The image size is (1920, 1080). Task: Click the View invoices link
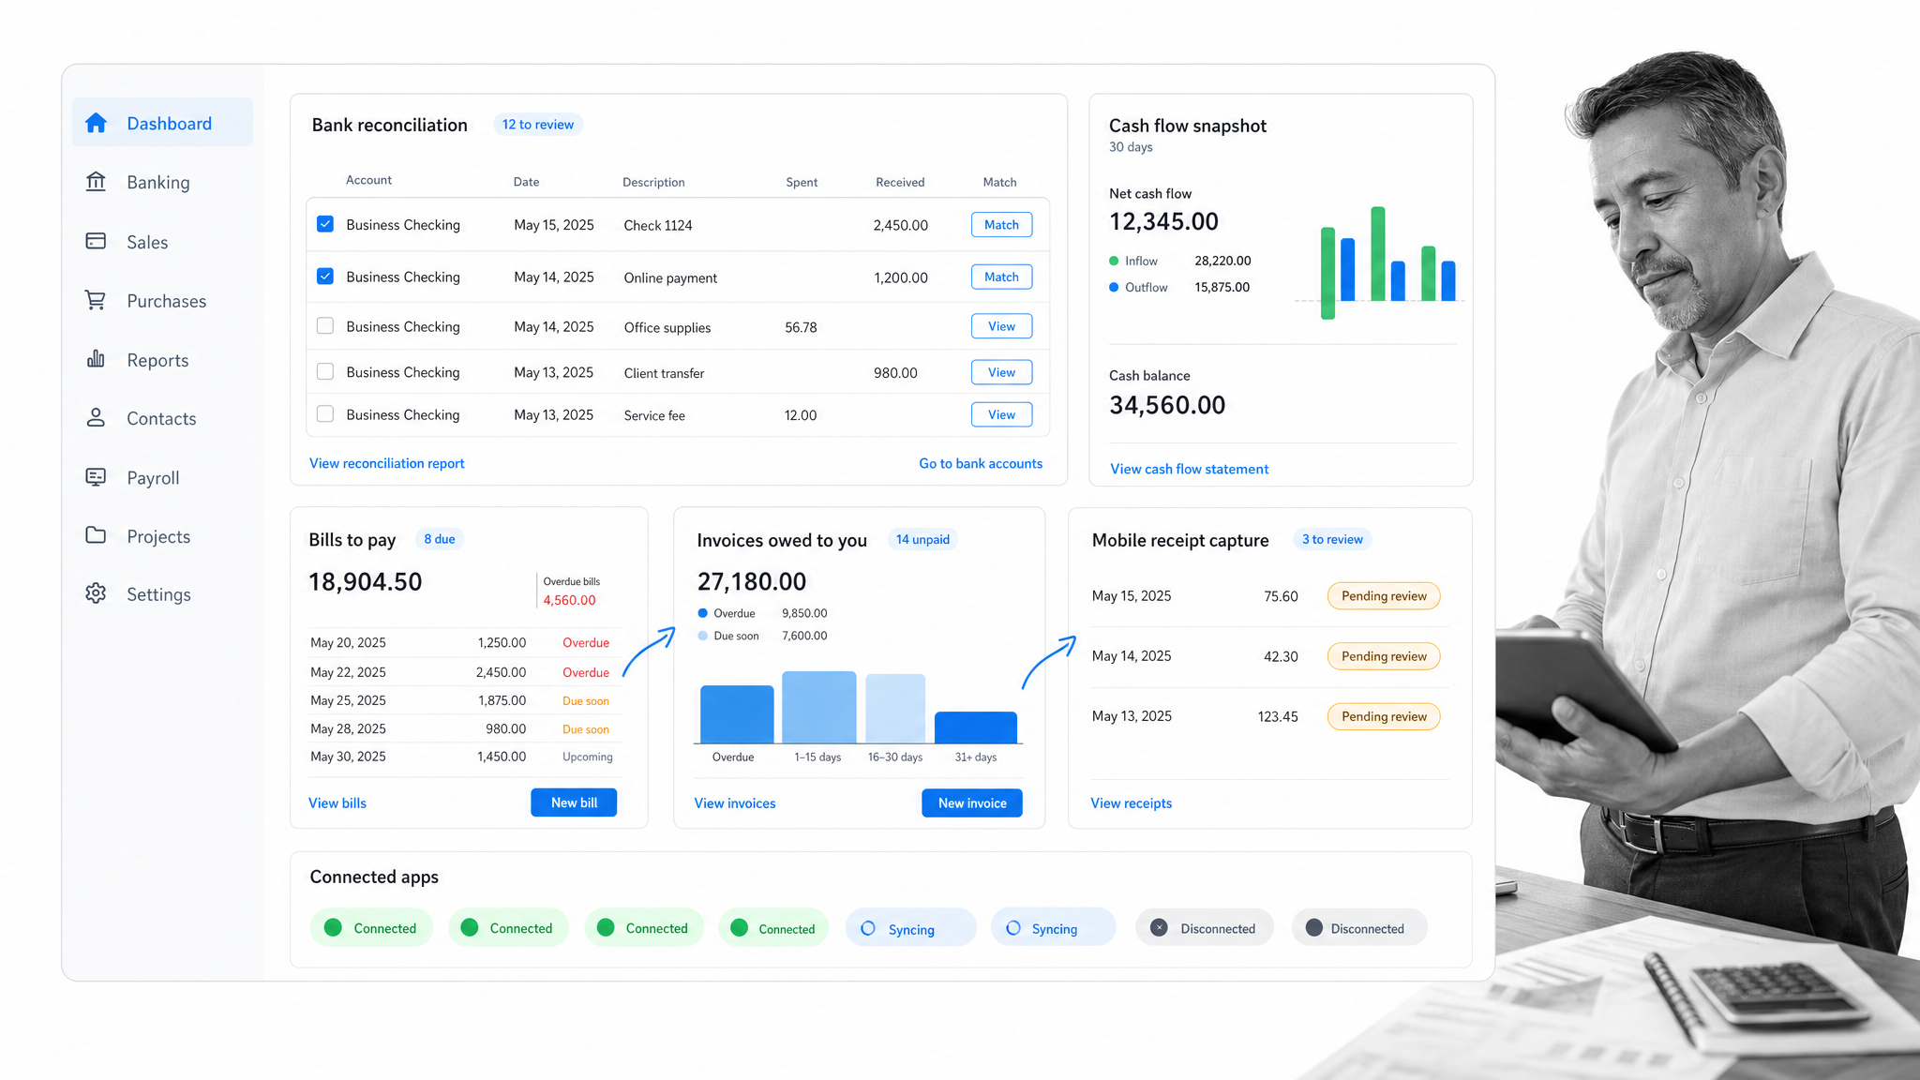(x=735, y=803)
